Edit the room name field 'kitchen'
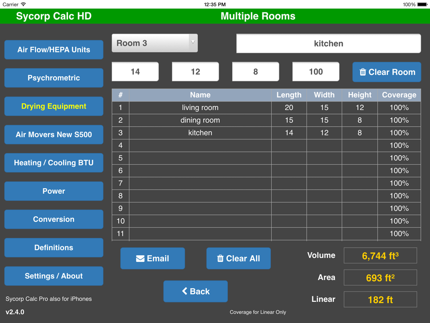 [x=329, y=43]
